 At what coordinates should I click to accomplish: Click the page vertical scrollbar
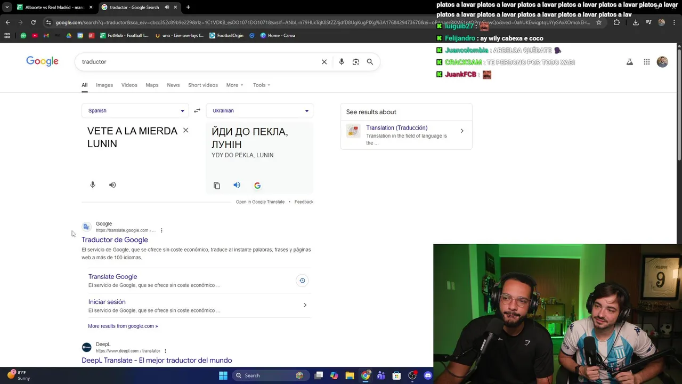[679, 104]
